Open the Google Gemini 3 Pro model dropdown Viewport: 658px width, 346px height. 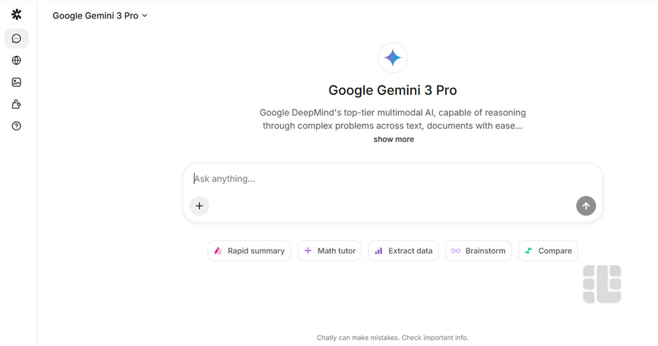(100, 15)
